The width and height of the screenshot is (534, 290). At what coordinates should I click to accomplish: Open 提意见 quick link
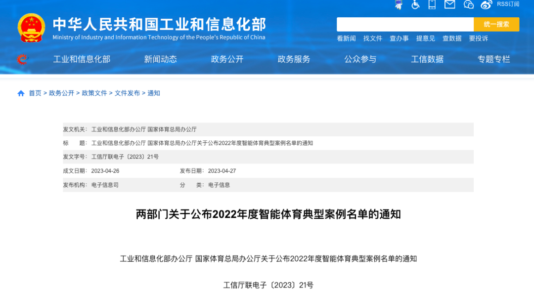click(x=425, y=39)
